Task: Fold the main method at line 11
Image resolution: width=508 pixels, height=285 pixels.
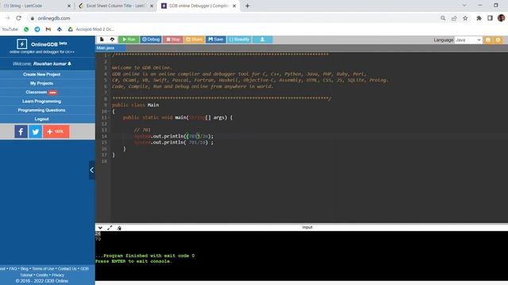Action: tap(109, 118)
